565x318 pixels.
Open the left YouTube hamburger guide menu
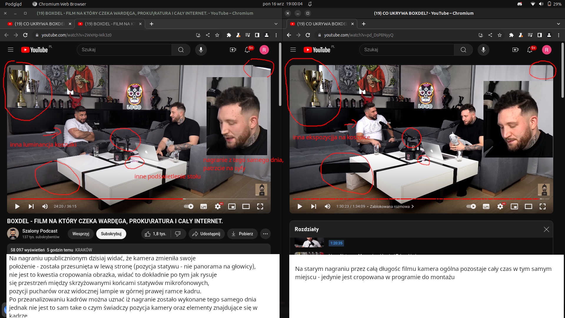tap(11, 50)
